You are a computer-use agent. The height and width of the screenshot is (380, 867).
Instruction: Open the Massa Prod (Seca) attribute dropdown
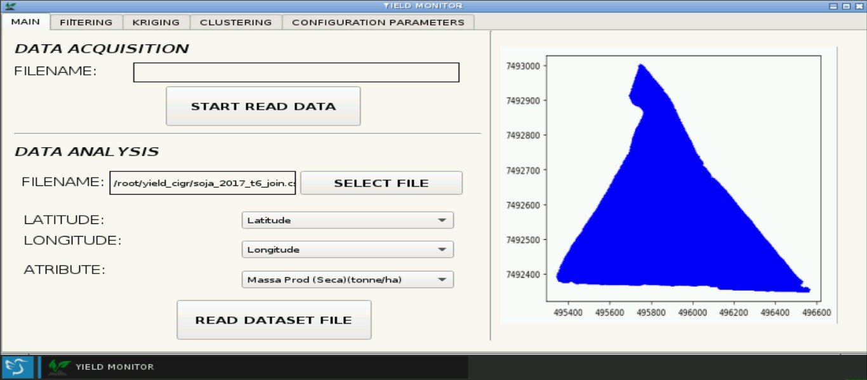click(x=348, y=279)
